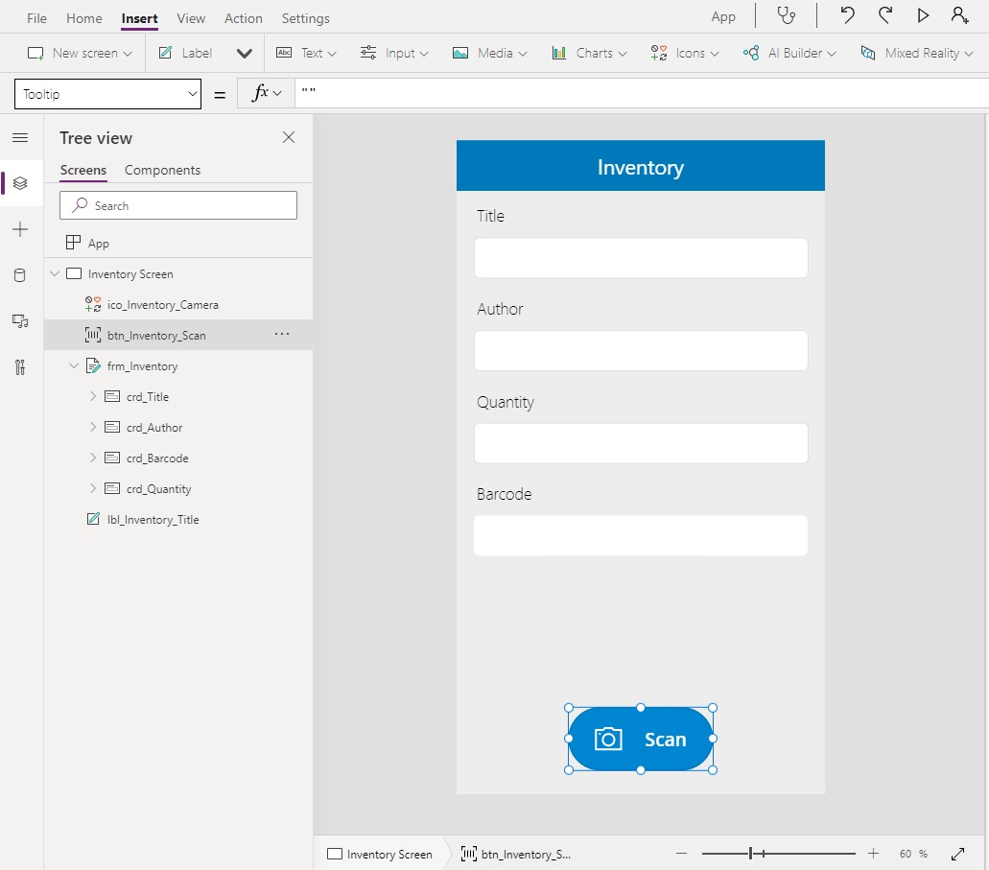Click the Insert plus sidebar icon
989x870 pixels.
(x=20, y=229)
